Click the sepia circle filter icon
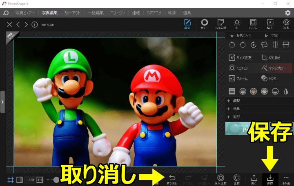 tap(254, 91)
